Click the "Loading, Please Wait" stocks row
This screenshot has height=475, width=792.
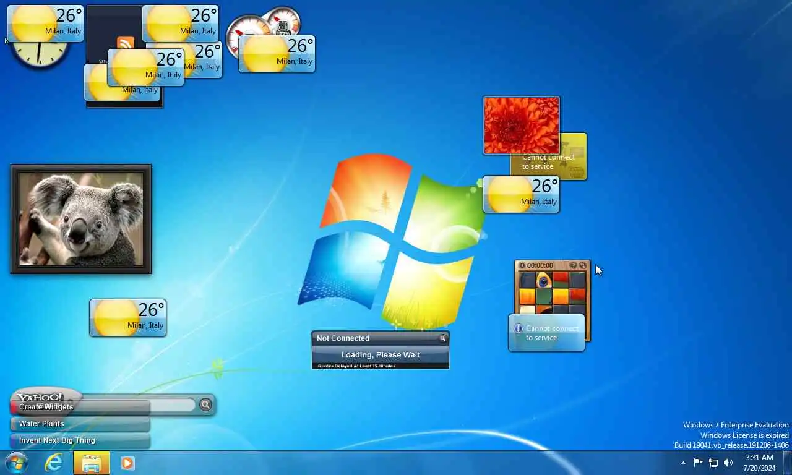381,355
